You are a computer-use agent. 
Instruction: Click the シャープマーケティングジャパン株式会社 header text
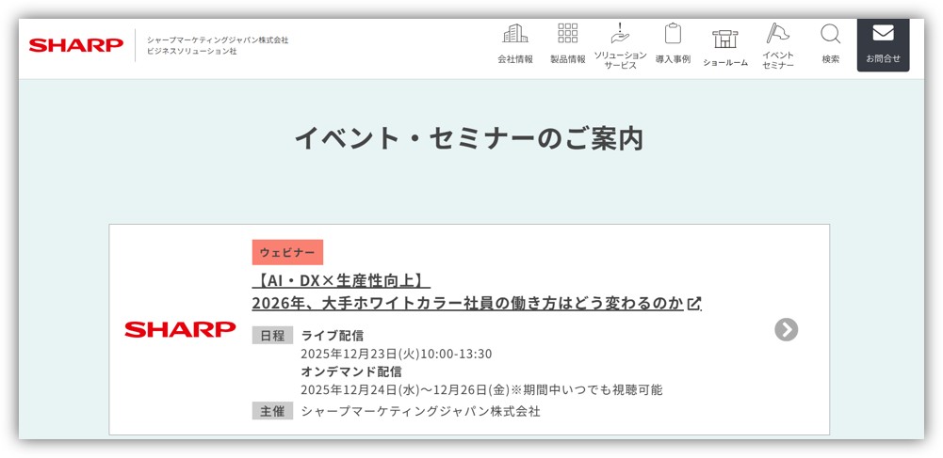click(218, 39)
